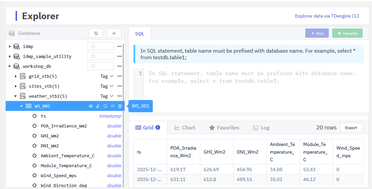Click the refresh databases icon button
This screenshot has height=189, width=372.
click(96, 33)
